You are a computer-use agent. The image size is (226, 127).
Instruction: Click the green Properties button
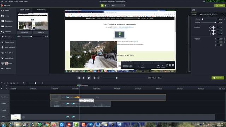[x=218, y=78]
